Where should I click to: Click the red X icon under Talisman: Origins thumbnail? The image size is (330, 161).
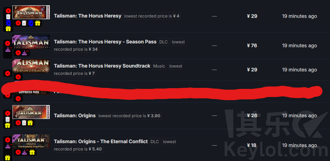point(18,123)
